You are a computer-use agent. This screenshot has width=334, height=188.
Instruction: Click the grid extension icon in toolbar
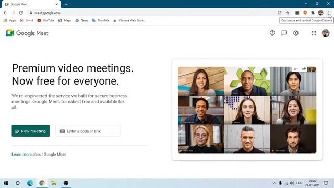coord(297,13)
